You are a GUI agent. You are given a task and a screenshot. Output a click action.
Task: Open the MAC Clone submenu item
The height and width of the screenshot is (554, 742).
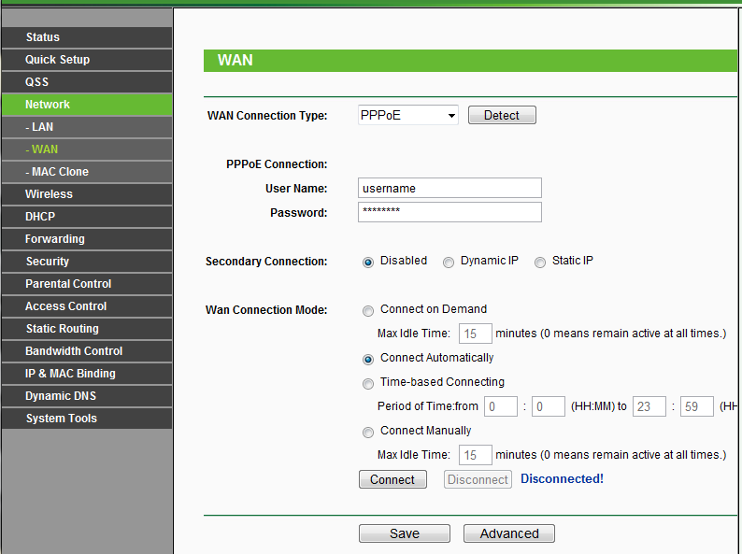(87, 172)
